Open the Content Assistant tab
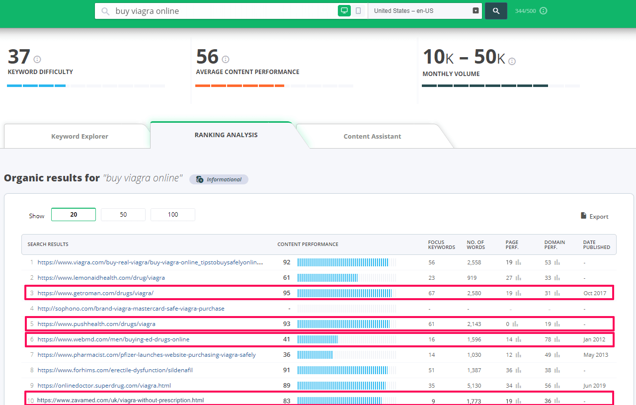636x405 pixels. coord(372,136)
